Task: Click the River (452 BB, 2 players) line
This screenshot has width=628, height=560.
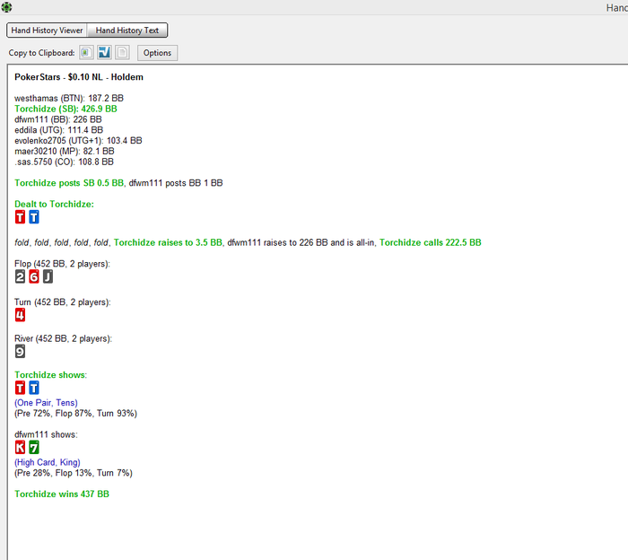Action: coord(64,339)
